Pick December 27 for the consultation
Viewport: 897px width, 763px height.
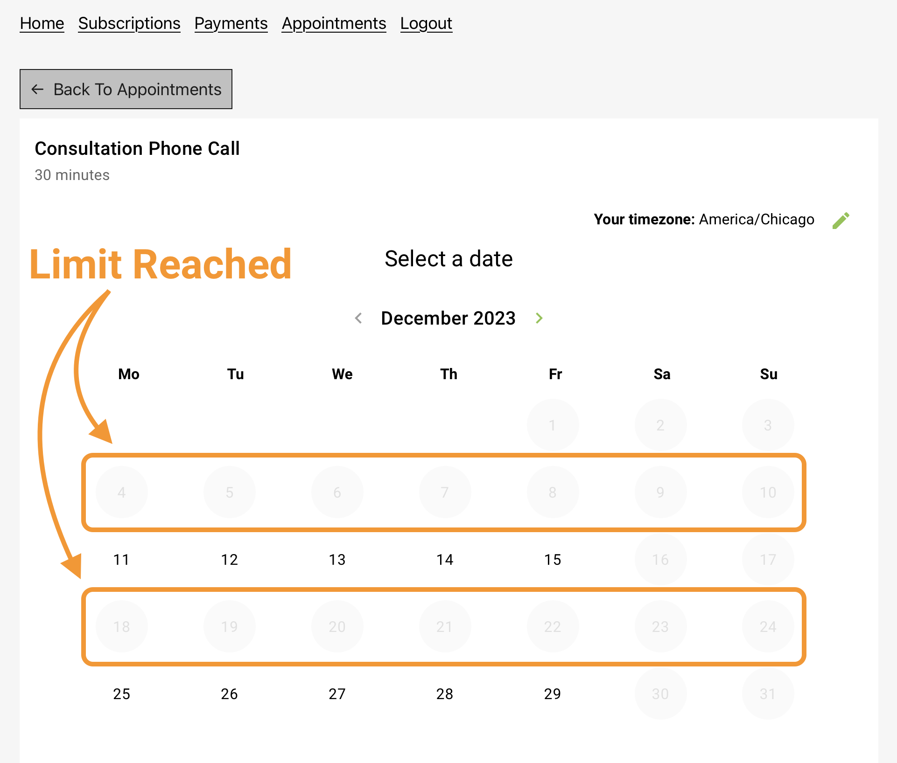(x=337, y=694)
